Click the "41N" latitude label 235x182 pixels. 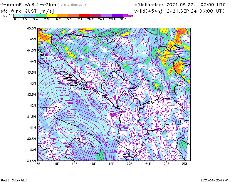coord(33,128)
